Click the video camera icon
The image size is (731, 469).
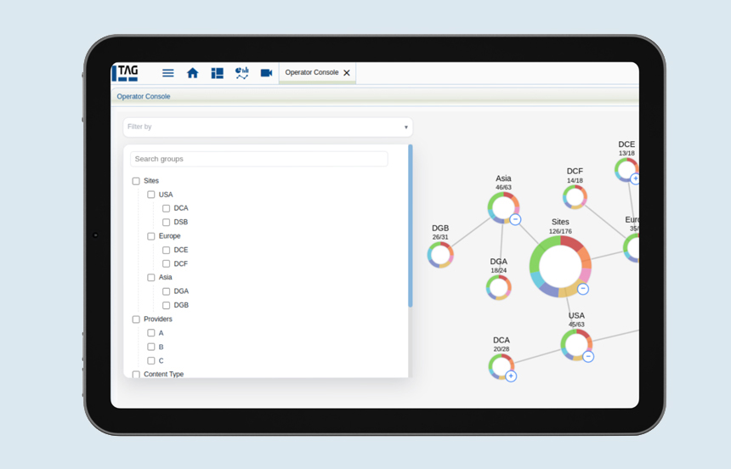266,73
